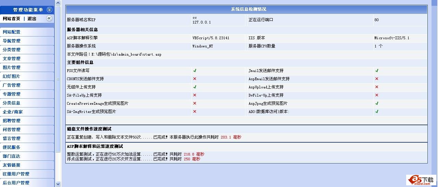
Task: Click the 退出 logout link
Action: [x=32, y=19]
